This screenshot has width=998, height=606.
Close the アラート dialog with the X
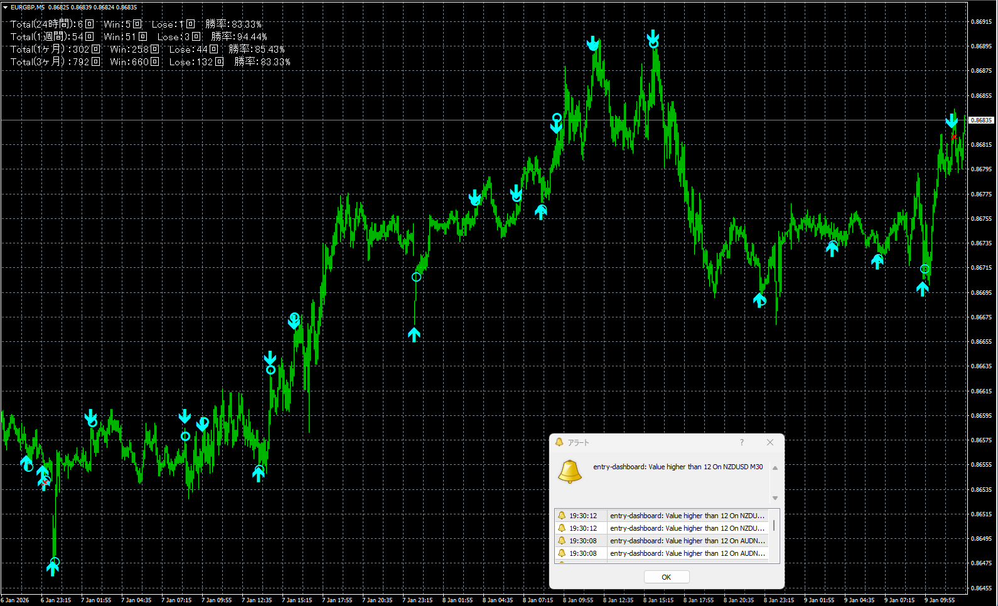click(770, 442)
